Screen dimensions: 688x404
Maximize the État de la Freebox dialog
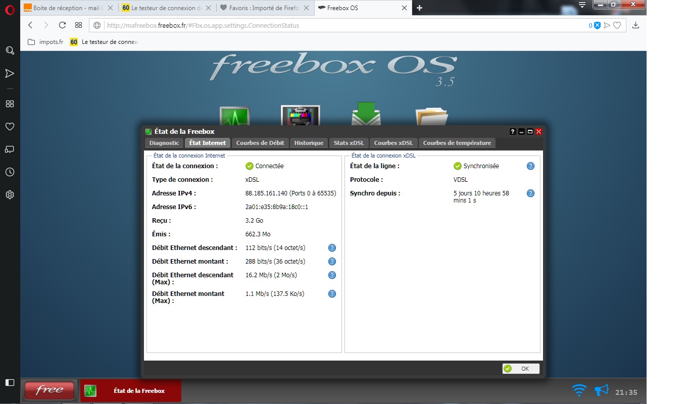click(x=530, y=131)
